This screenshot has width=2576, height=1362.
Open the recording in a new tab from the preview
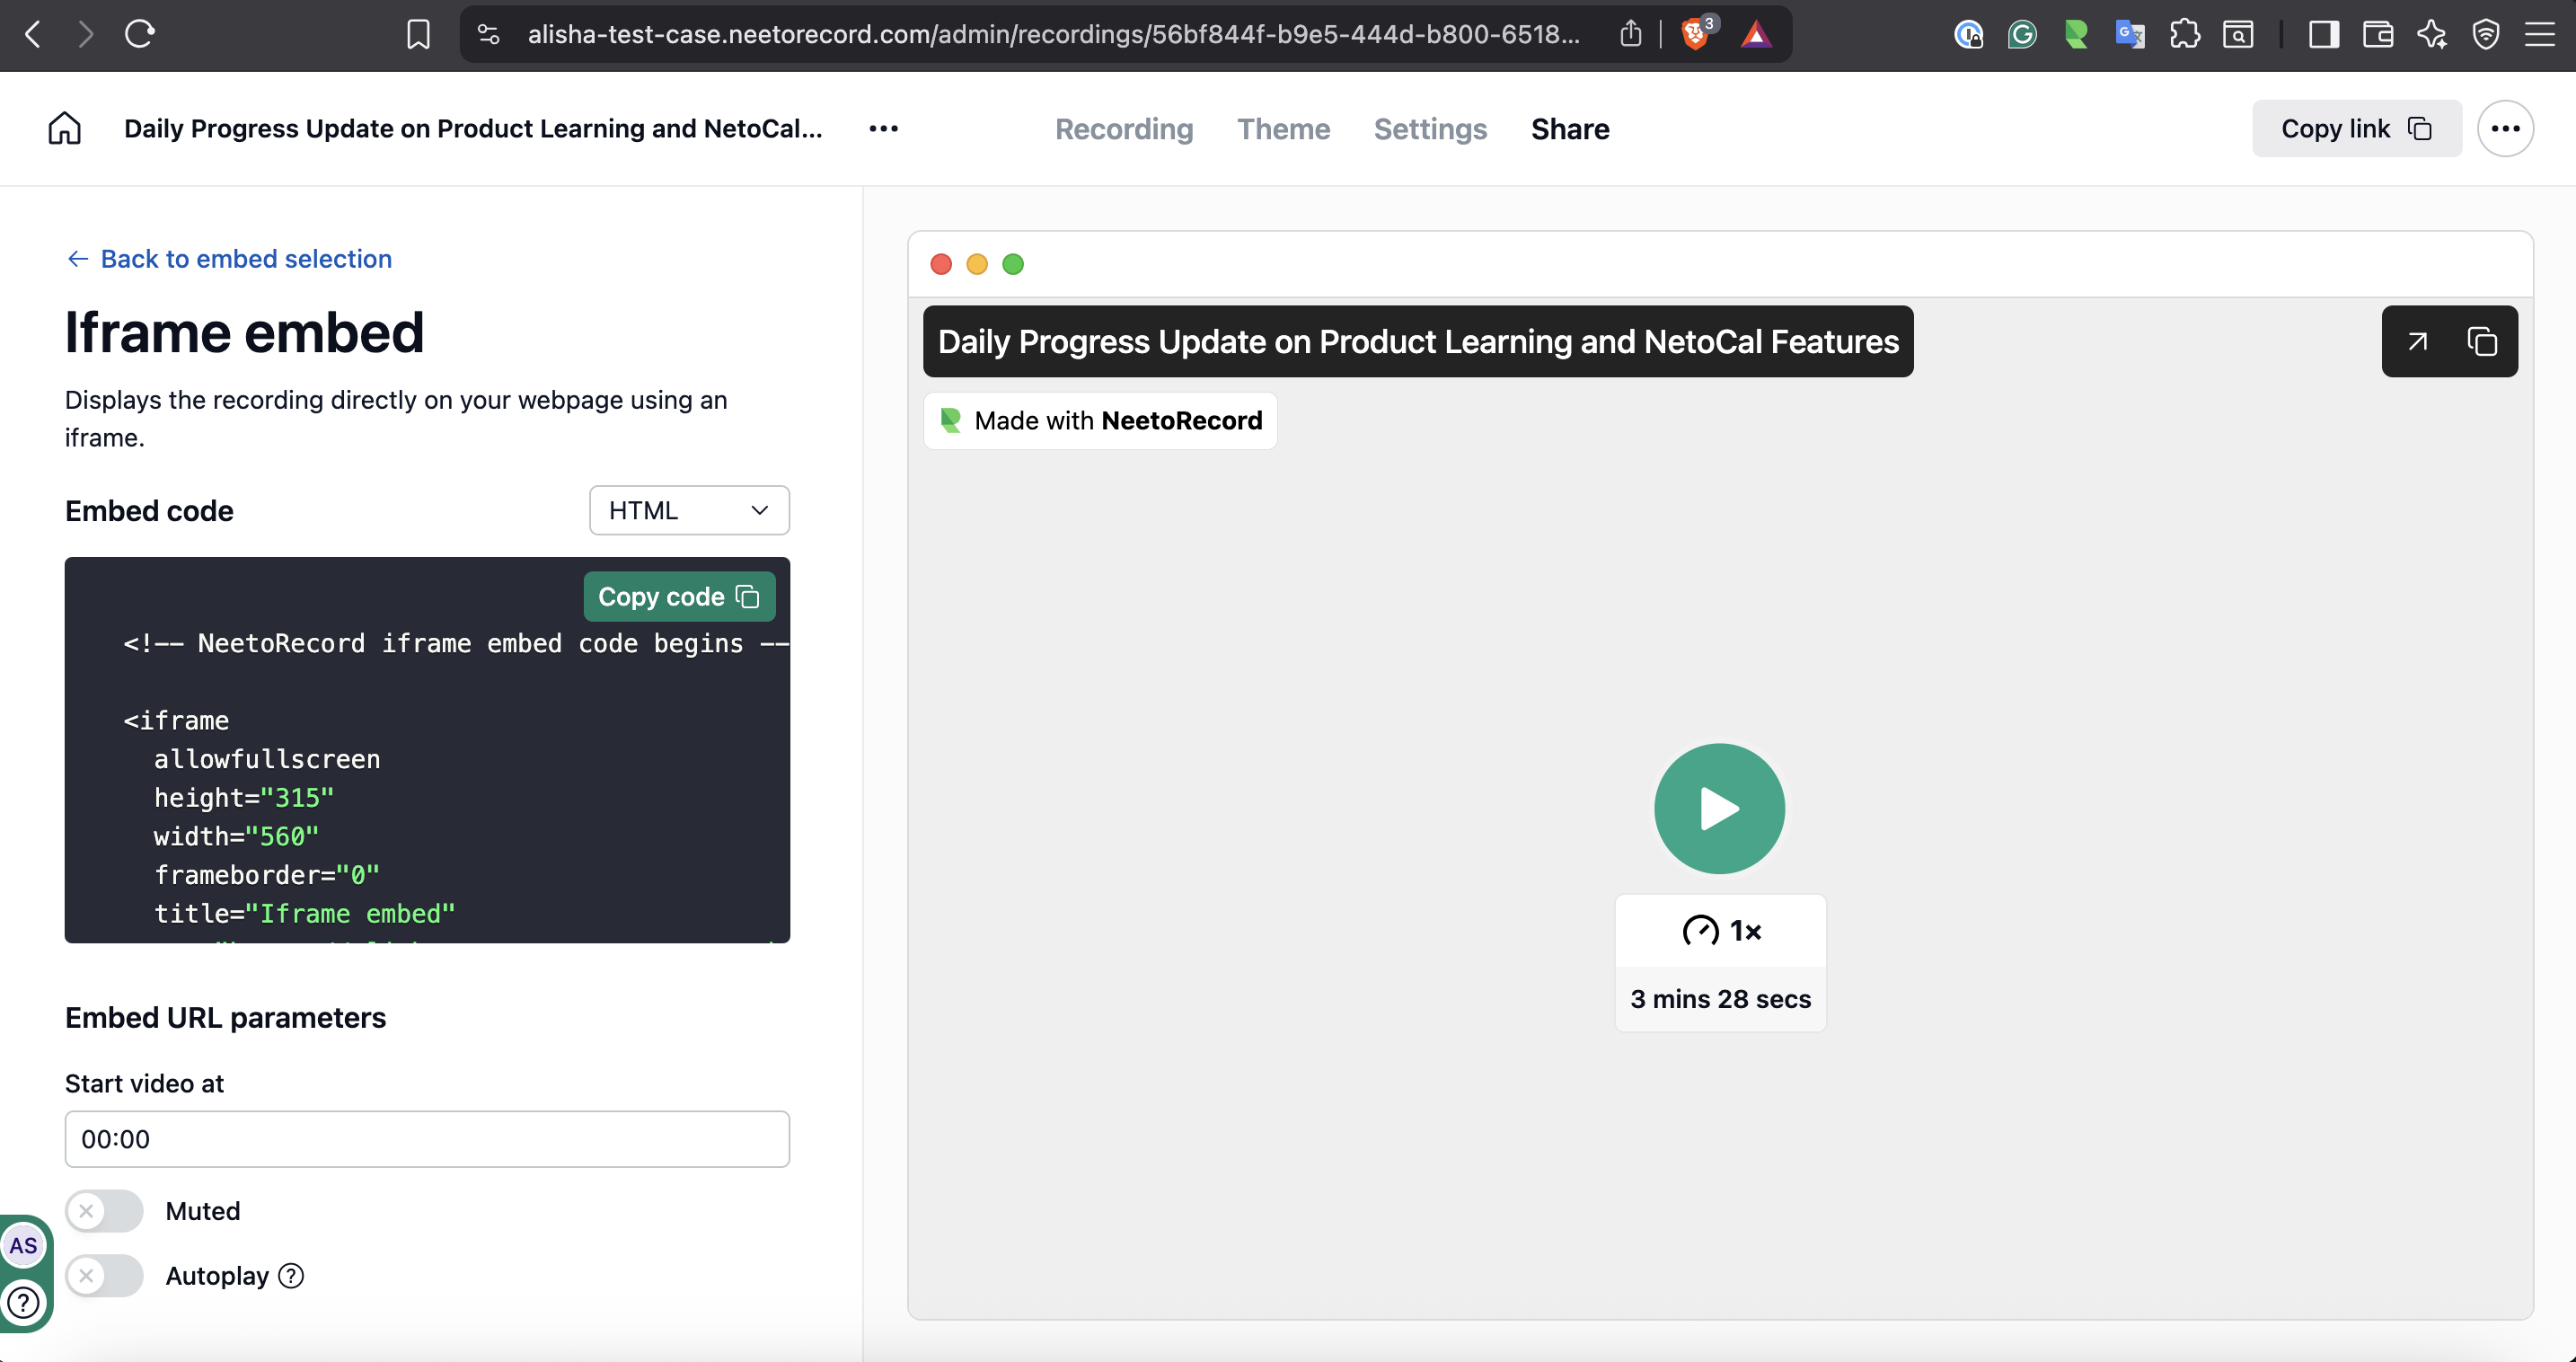[2417, 342]
